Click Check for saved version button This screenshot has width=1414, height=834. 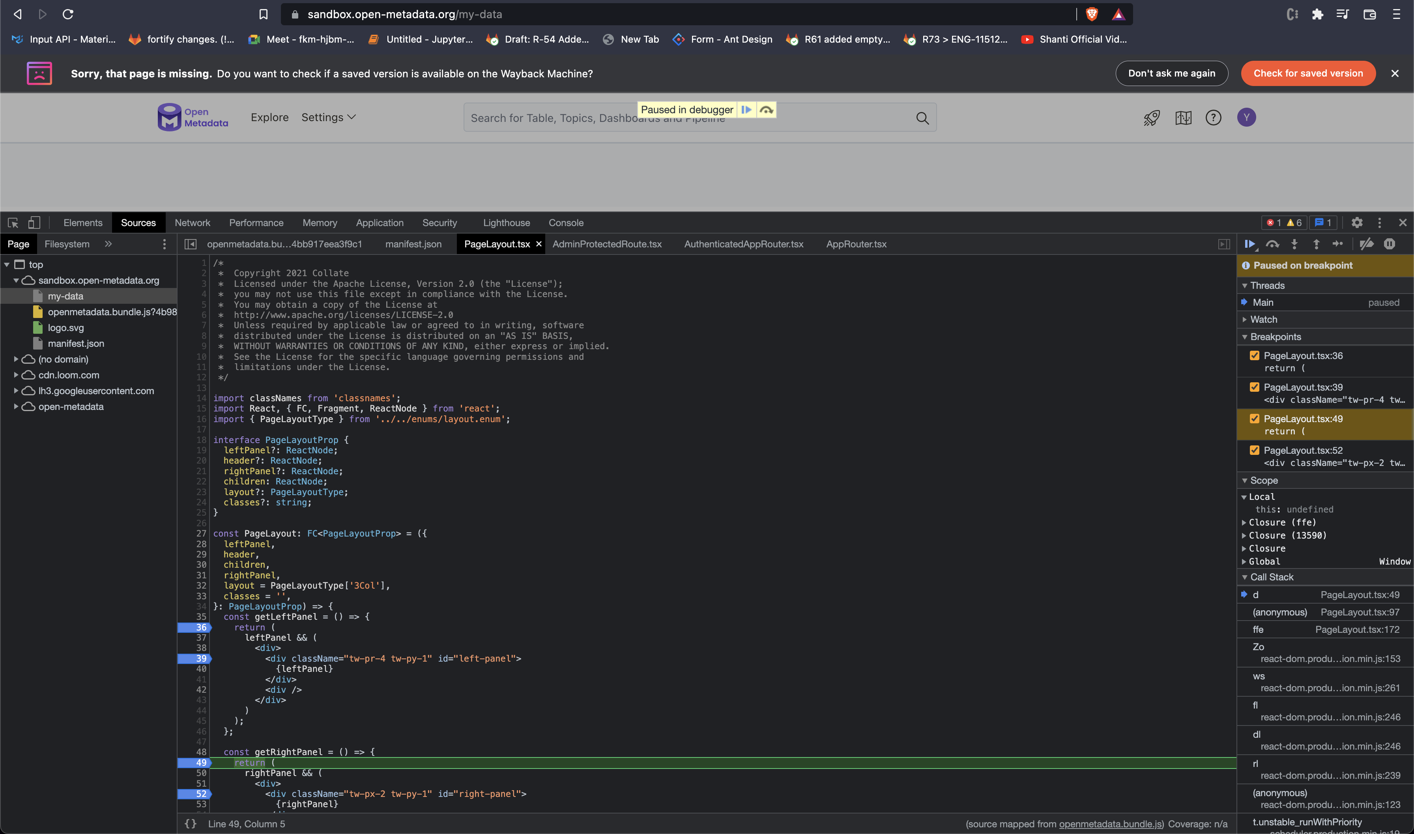click(x=1308, y=73)
